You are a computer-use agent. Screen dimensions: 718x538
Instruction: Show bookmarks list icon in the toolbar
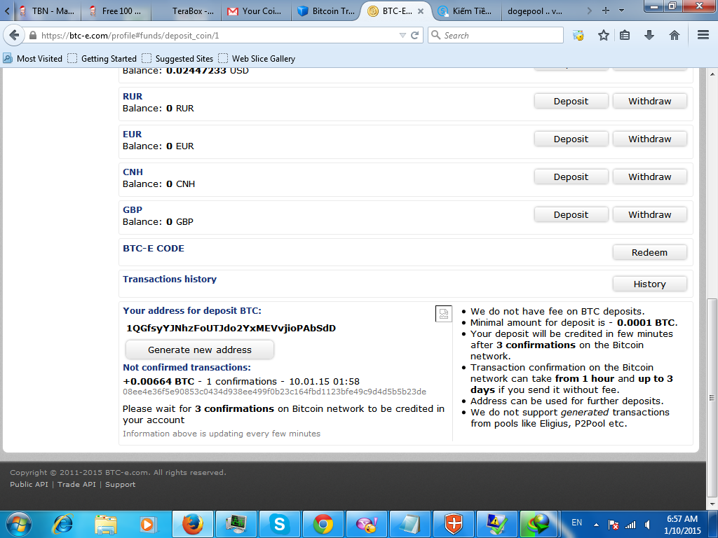(x=625, y=35)
